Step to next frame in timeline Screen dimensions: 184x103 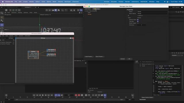(46, 95)
